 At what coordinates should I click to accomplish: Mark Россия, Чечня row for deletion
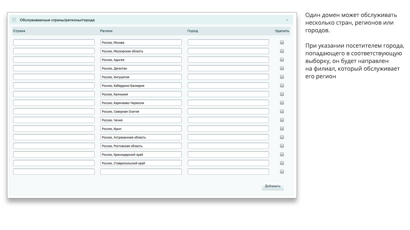click(282, 120)
